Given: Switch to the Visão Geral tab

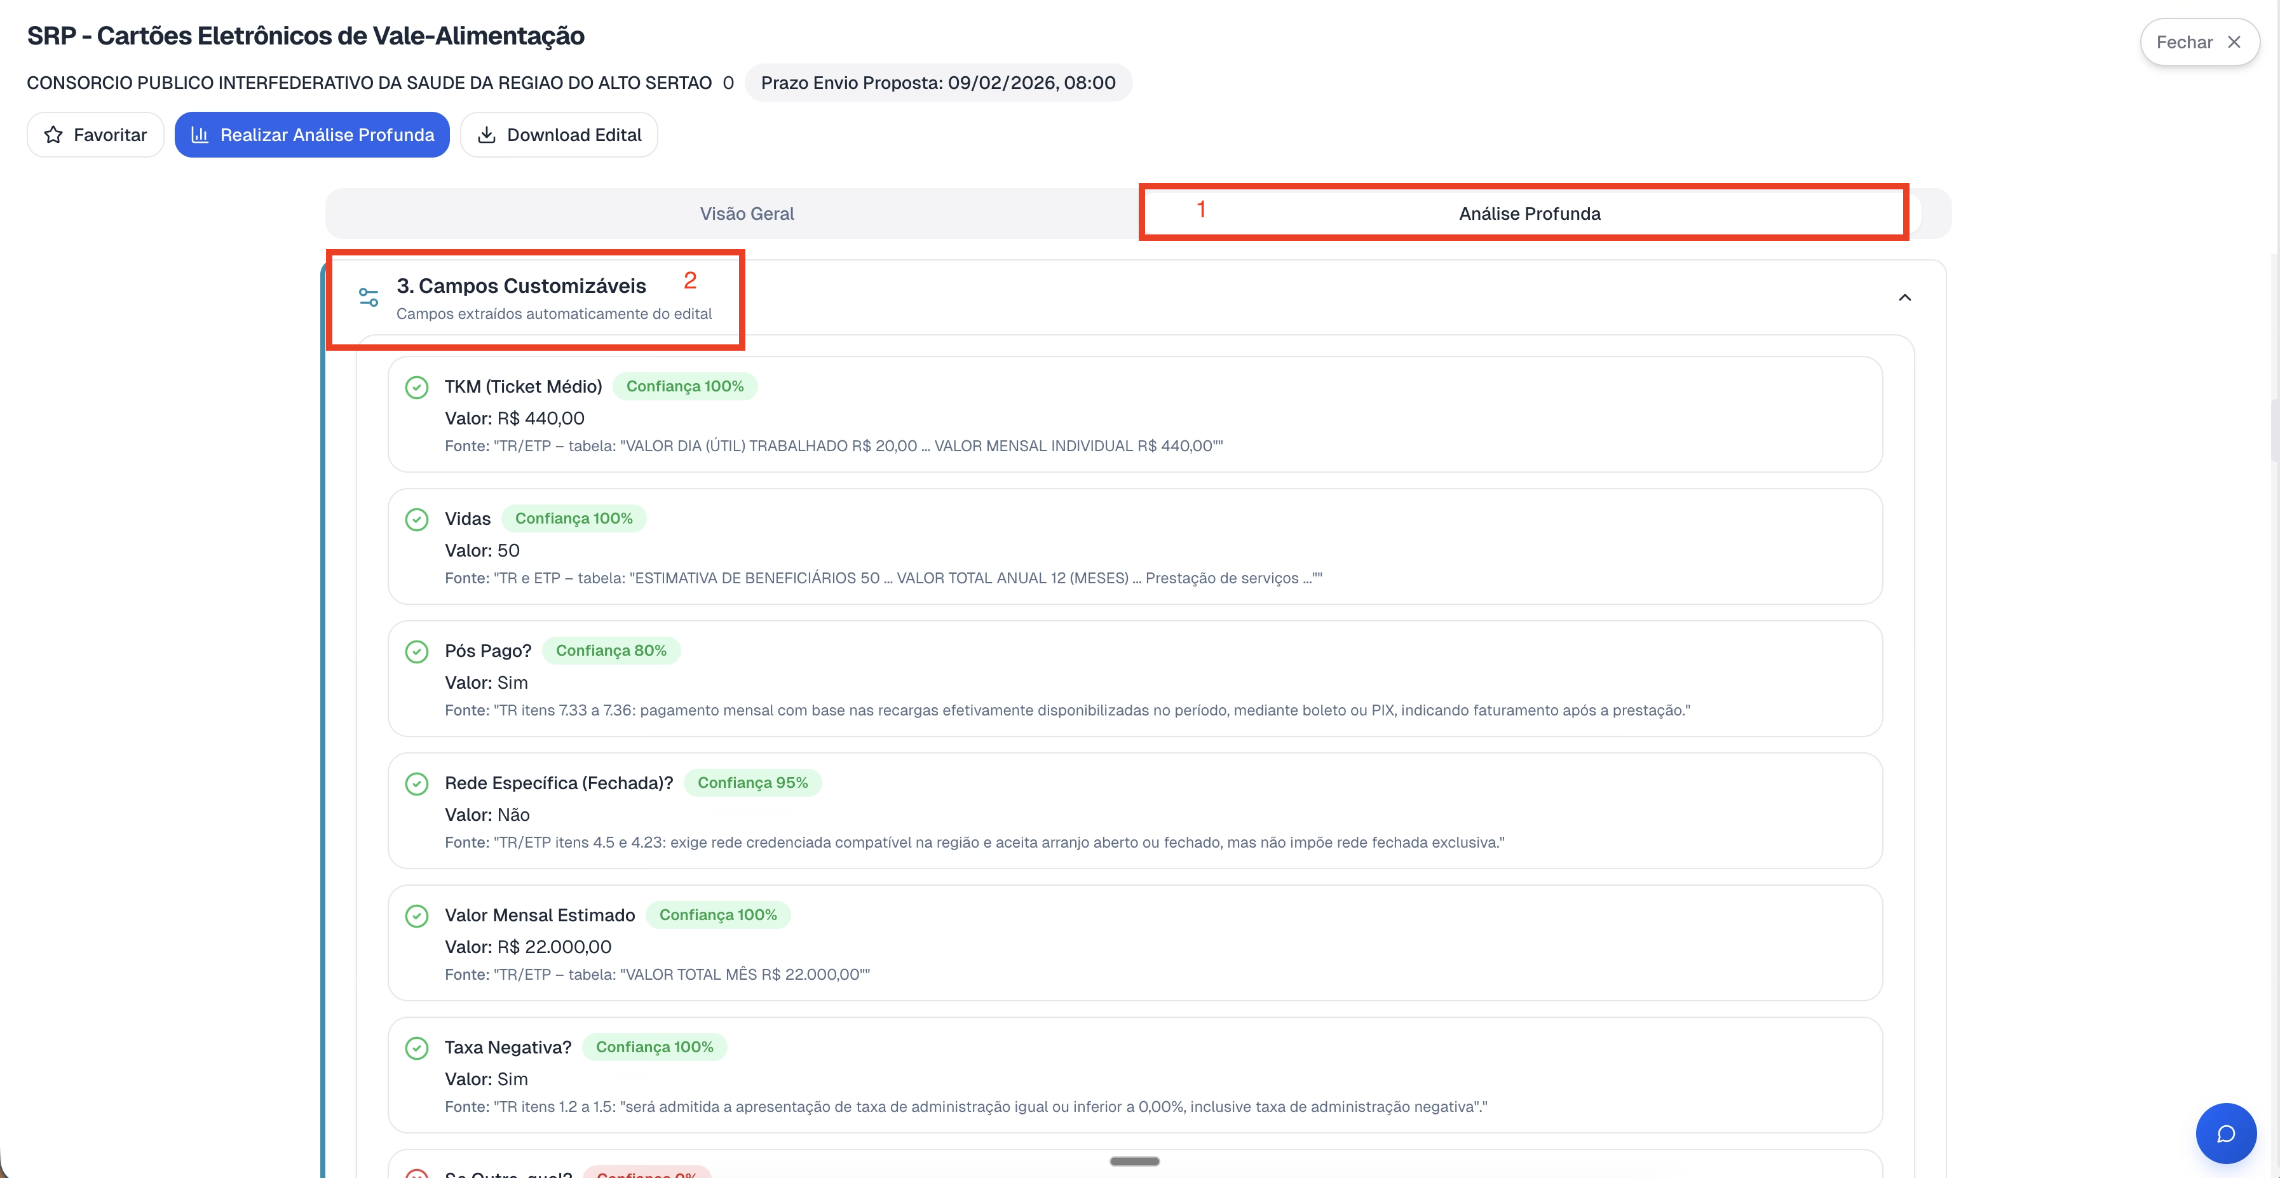Looking at the screenshot, I should [x=746, y=213].
